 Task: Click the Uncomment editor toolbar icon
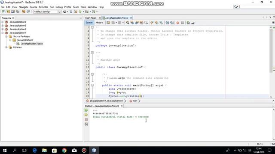coord(193,23)
